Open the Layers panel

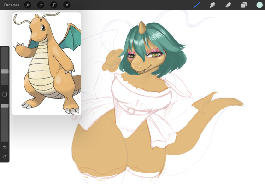[x=244, y=5]
